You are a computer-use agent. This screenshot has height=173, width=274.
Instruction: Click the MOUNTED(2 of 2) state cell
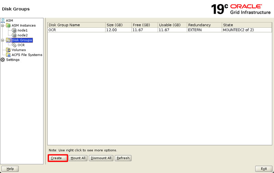click(247, 30)
